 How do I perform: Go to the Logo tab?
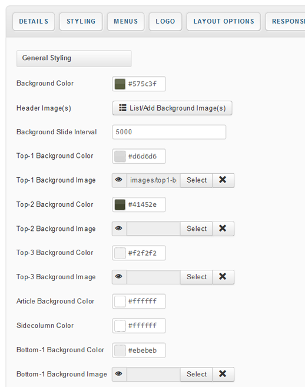[165, 21]
